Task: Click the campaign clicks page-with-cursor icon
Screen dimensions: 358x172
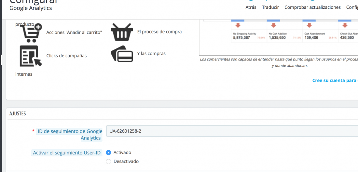Action: click(31, 56)
